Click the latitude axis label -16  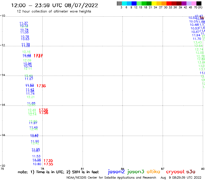(2, 105)
